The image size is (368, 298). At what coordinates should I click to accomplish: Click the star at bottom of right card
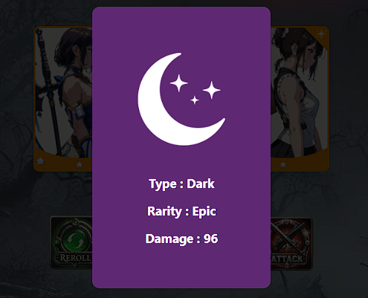tap(283, 164)
